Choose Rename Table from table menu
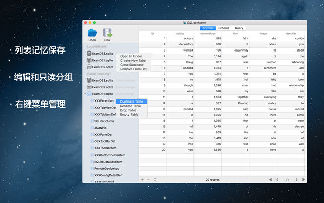324x203 pixels. [x=131, y=106]
